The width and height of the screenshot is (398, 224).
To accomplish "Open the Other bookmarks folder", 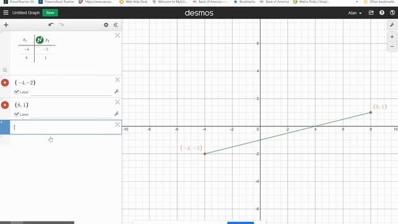I will click(379, 2).
